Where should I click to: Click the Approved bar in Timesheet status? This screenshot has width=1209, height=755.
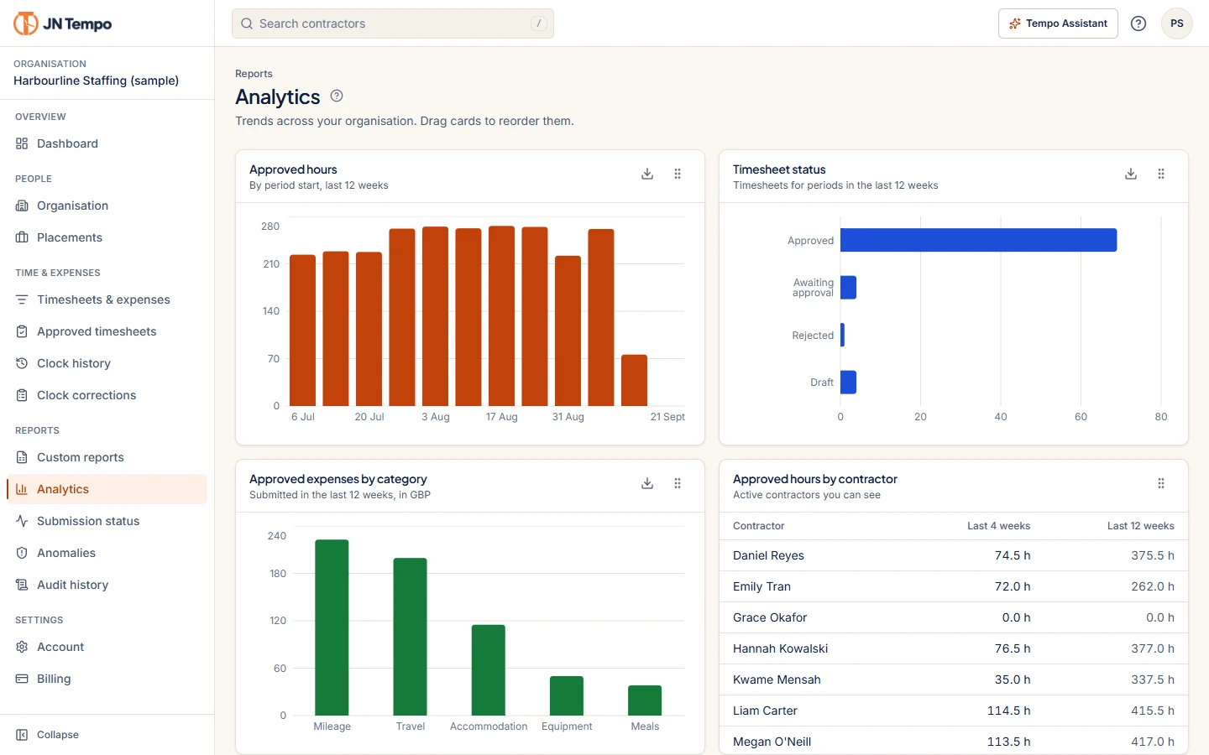(x=978, y=240)
